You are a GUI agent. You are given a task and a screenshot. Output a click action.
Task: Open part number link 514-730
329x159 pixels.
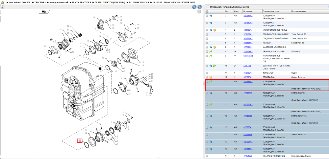tap(247, 66)
